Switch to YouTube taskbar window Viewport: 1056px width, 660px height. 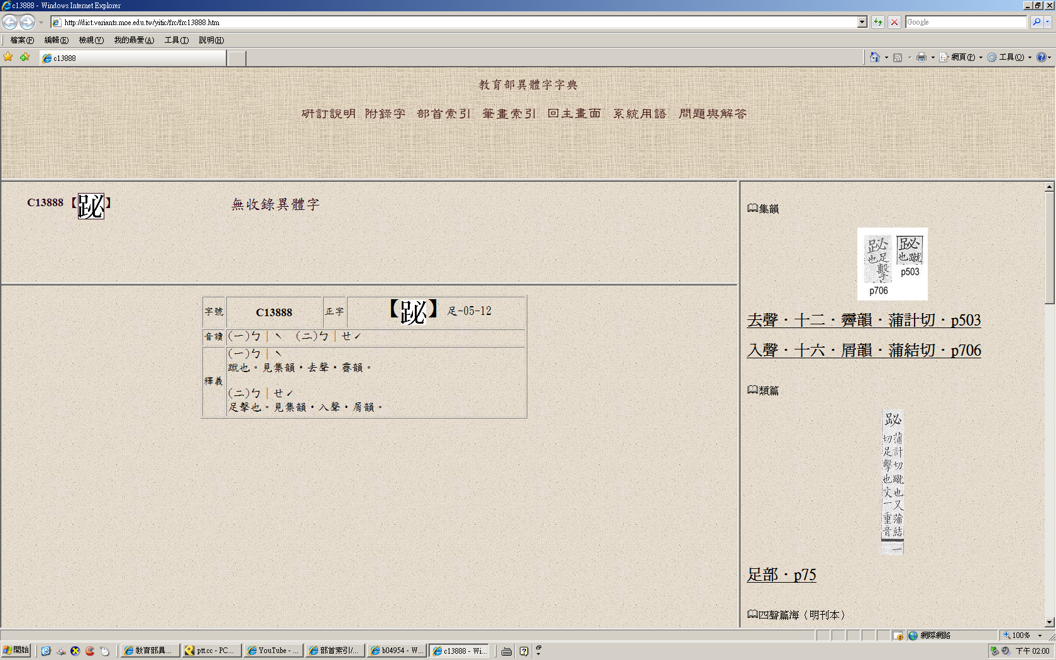(x=273, y=651)
